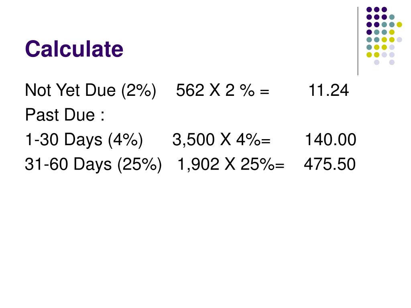The height and width of the screenshot is (308, 411).
Task: Click a pale lavender dot in graphic
Action: [399, 40]
